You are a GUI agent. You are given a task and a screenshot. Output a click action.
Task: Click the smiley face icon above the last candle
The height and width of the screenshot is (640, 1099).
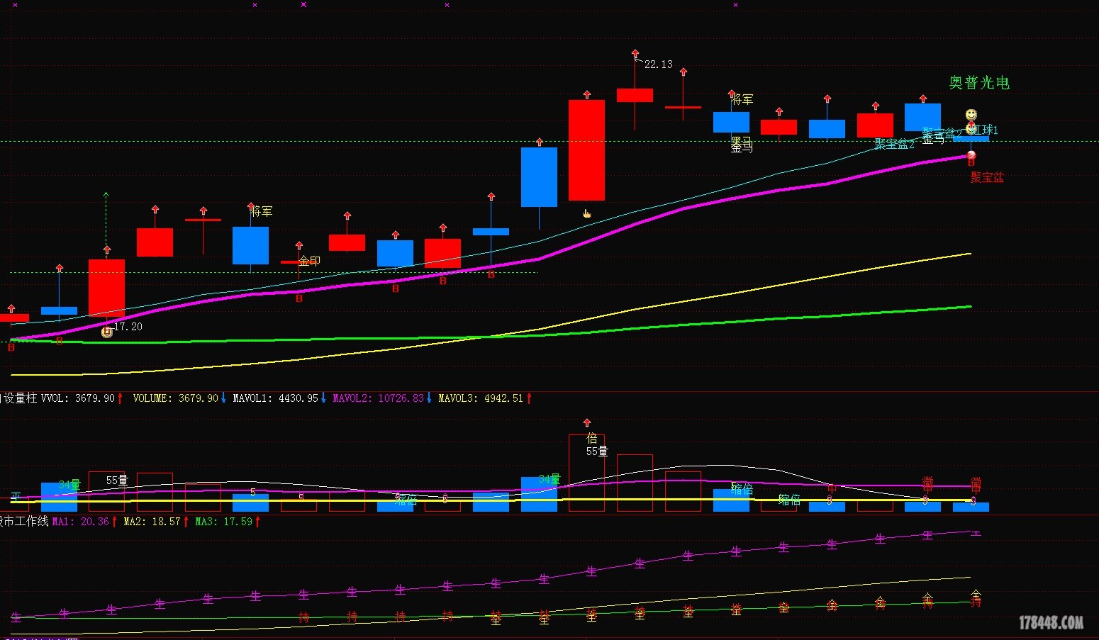point(971,115)
